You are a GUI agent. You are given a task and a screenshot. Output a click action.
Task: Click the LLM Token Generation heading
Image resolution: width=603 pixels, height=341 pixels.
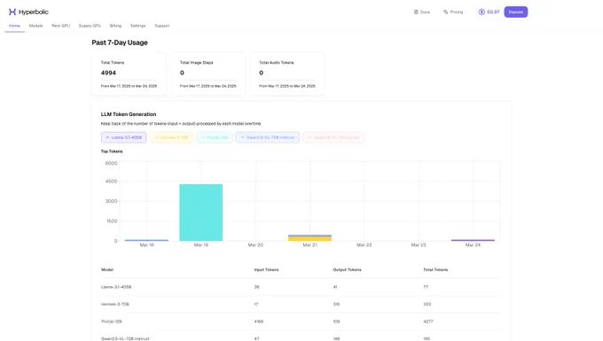(129, 114)
